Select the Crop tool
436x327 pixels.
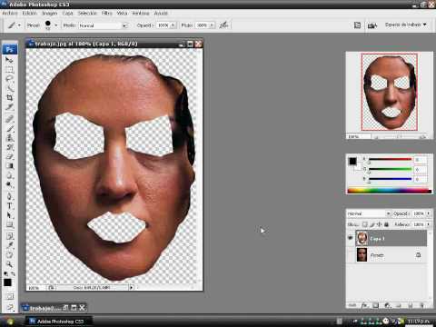pyautogui.click(x=9, y=97)
